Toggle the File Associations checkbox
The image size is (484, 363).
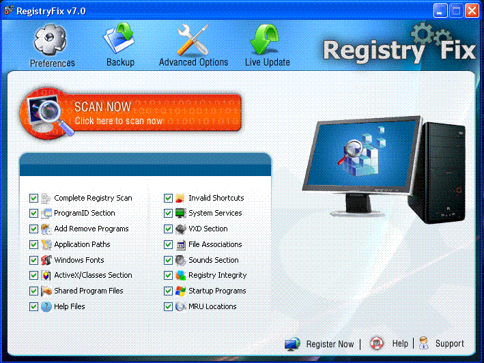pyautogui.click(x=168, y=244)
